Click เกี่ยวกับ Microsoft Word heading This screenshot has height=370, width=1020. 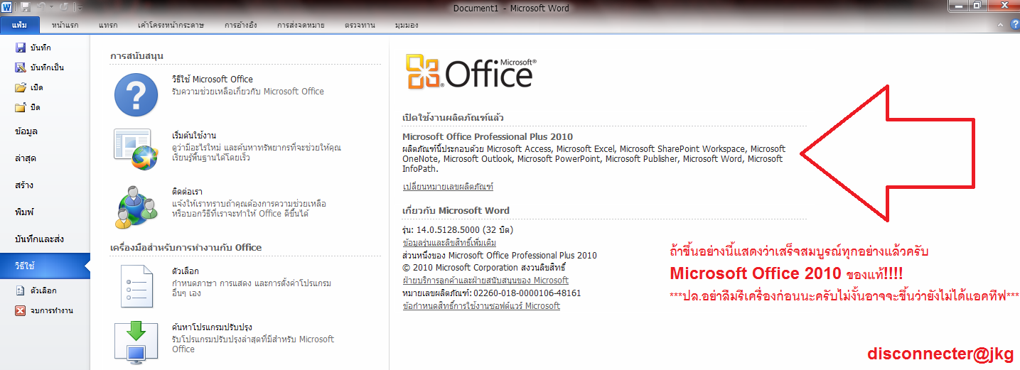(456, 210)
